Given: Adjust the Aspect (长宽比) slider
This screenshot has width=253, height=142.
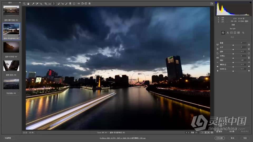Looking at the screenshot, I should pos(233,58).
